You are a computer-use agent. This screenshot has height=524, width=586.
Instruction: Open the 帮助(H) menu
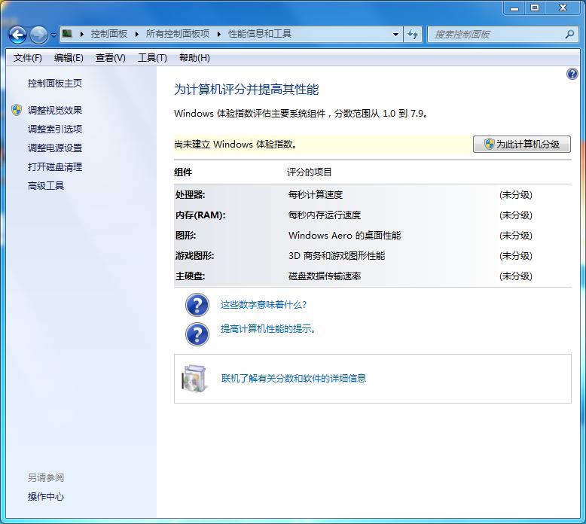coord(194,58)
